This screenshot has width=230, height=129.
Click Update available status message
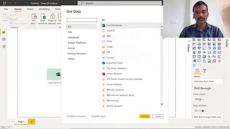coord(212,127)
